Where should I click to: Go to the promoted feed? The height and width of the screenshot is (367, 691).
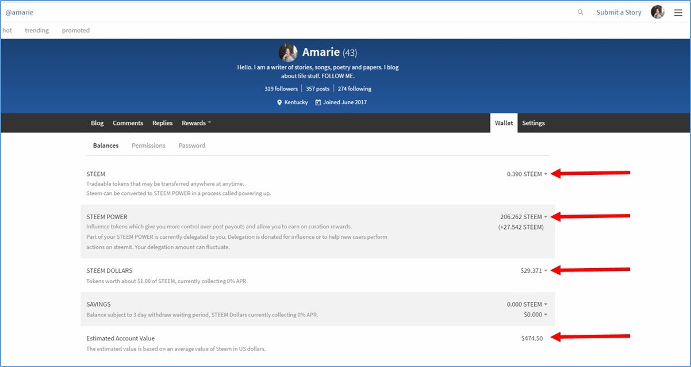coord(76,30)
